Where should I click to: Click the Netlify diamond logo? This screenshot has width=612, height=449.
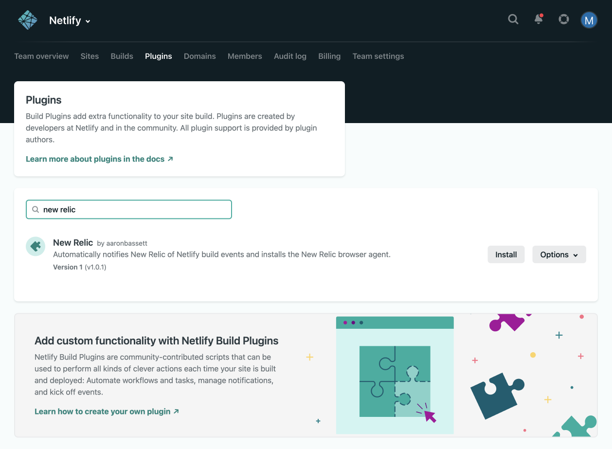tap(27, 20)
